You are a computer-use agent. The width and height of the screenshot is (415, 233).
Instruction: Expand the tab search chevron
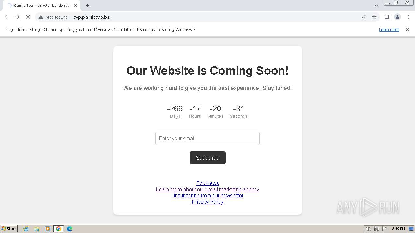pyautogui.click(x=376, y=5)
